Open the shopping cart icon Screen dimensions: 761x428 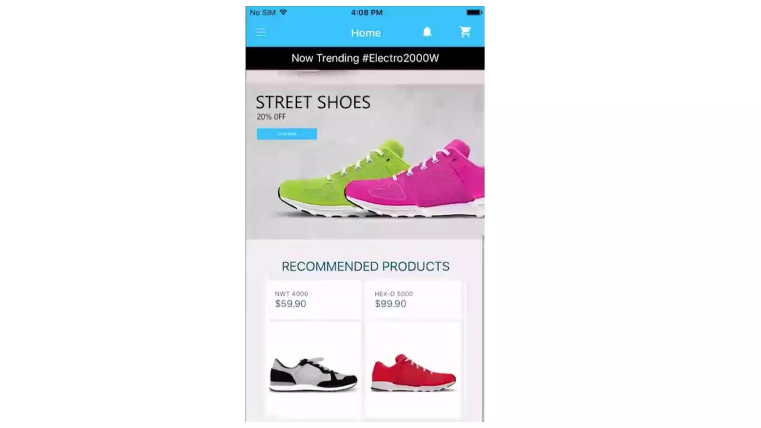coord(465,32)
